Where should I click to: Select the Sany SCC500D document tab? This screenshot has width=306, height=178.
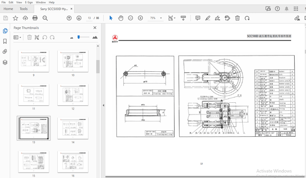(54, 9)
